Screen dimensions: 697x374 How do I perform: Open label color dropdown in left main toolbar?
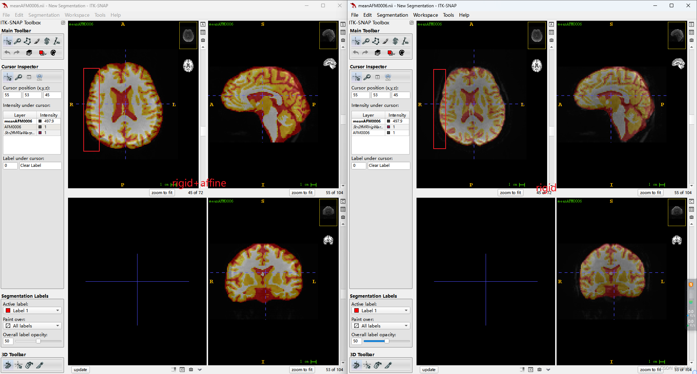point(43,53)
